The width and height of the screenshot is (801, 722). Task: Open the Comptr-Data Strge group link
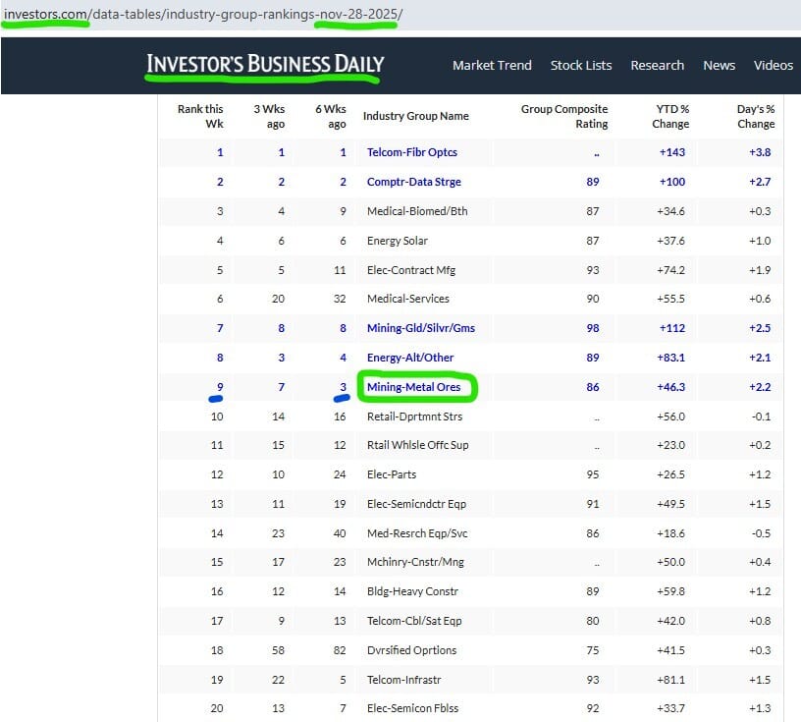[x=414, y=182]
